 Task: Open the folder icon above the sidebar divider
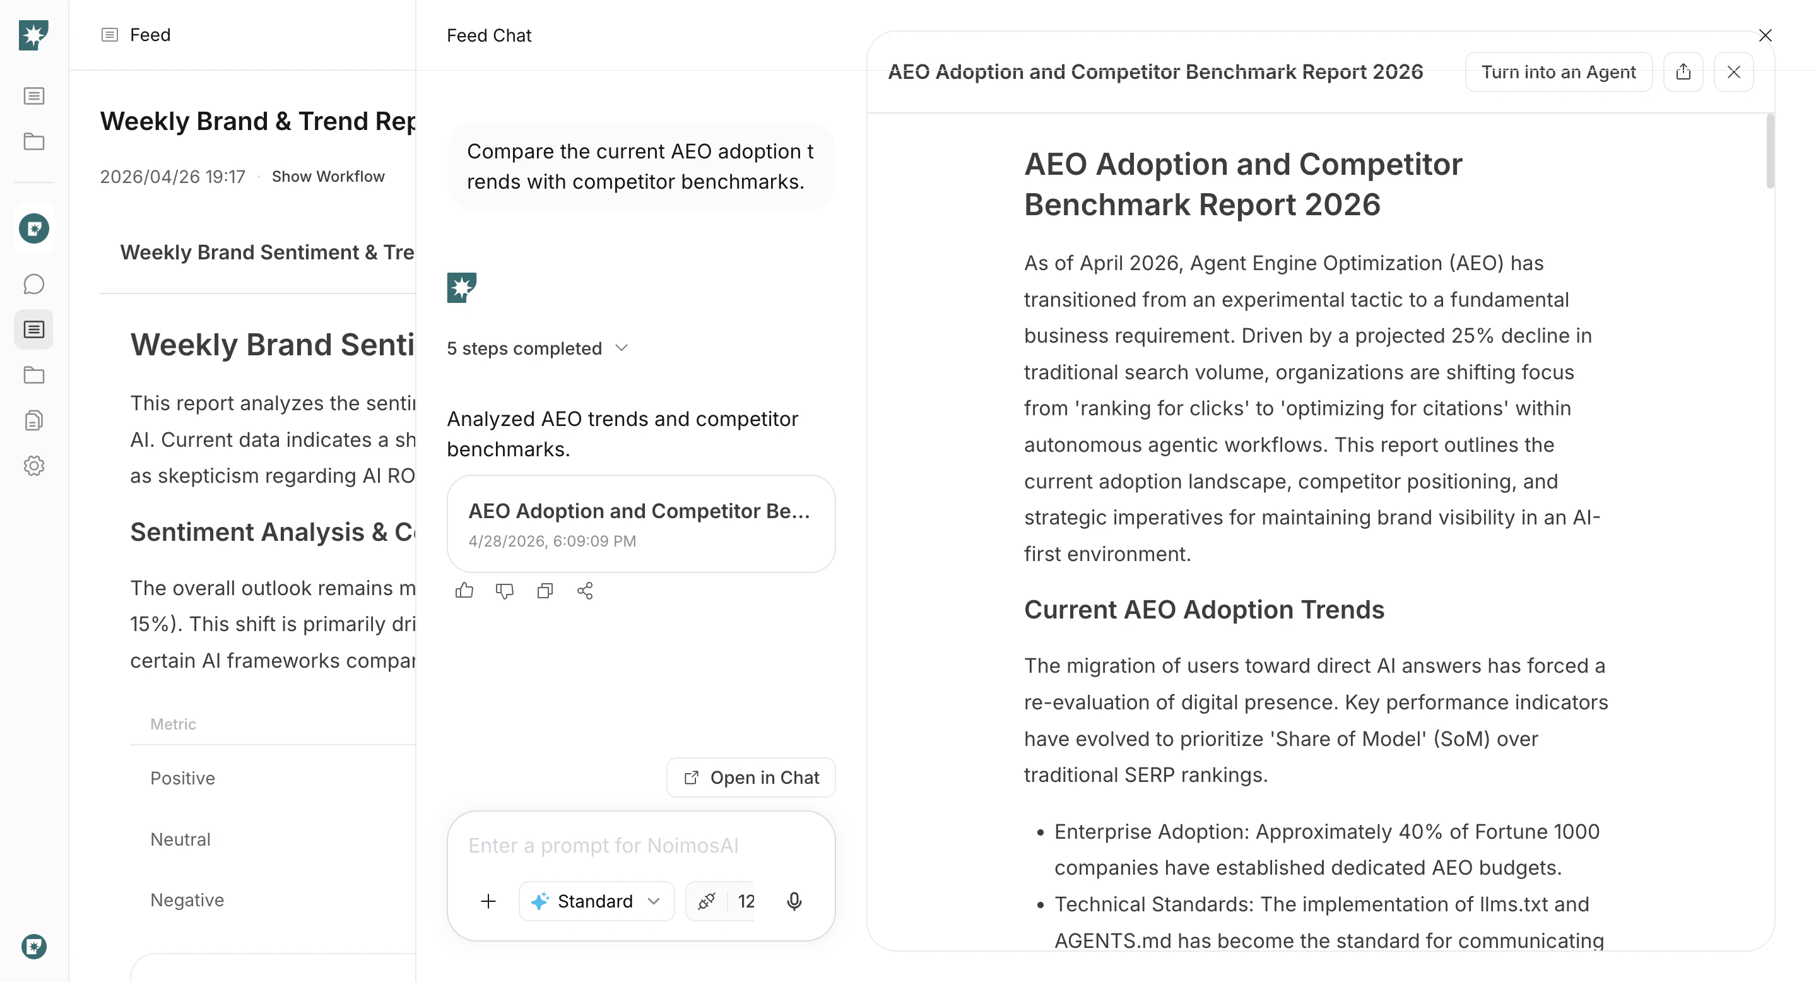(34, 142)
